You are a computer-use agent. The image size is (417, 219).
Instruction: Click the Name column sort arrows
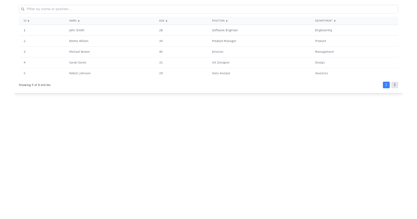79,21
